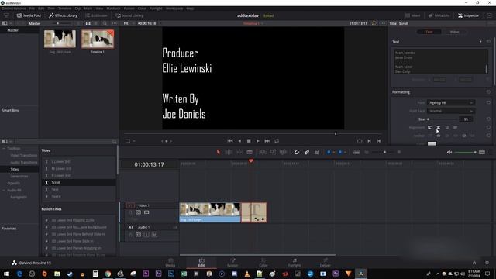Open the Font dropdown showing Agency FB
The image size is (496, 279).
click(451, 103)
